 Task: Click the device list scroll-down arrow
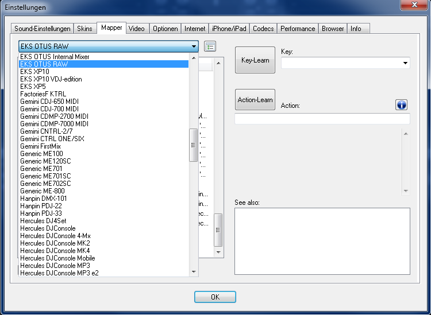point(194,271)
